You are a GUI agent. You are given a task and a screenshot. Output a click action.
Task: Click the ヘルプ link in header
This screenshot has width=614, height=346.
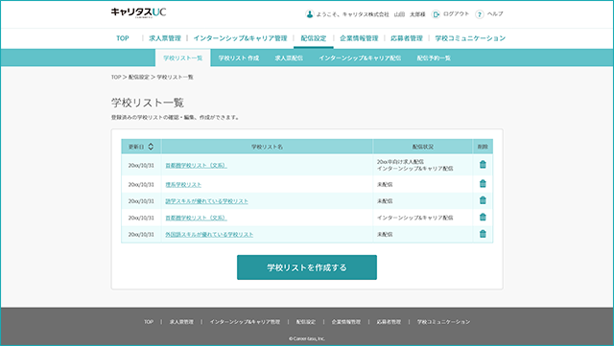click(x=495, y=13)
